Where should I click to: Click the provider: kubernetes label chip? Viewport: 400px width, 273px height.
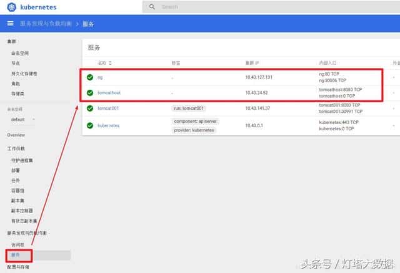coord(194,130)
